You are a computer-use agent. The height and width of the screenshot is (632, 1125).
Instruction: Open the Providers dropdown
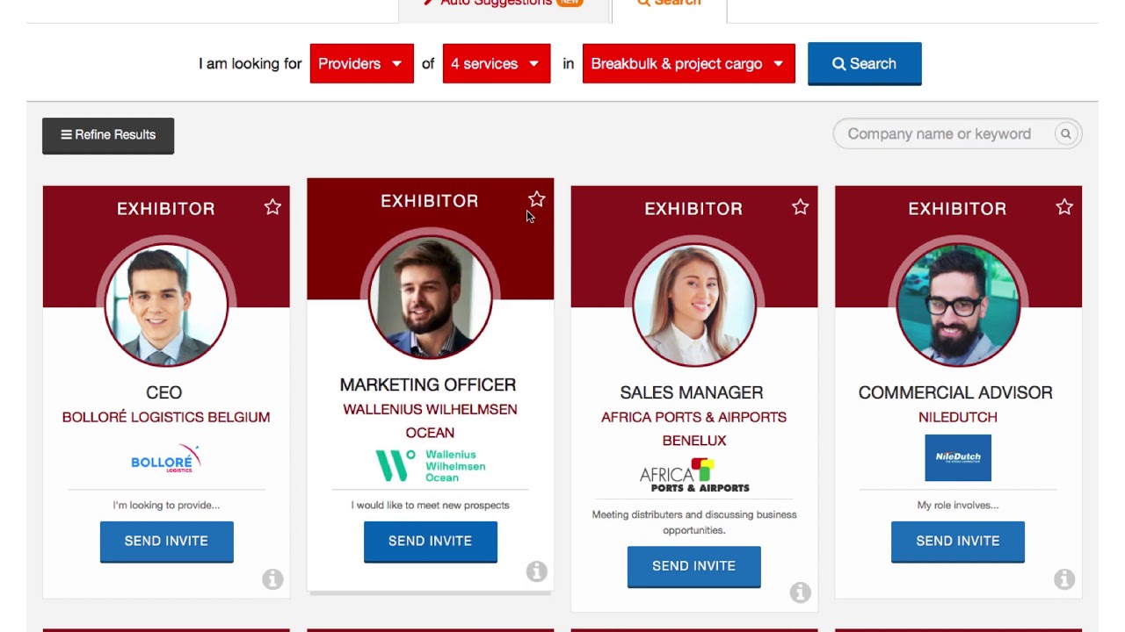coord(361,64)
